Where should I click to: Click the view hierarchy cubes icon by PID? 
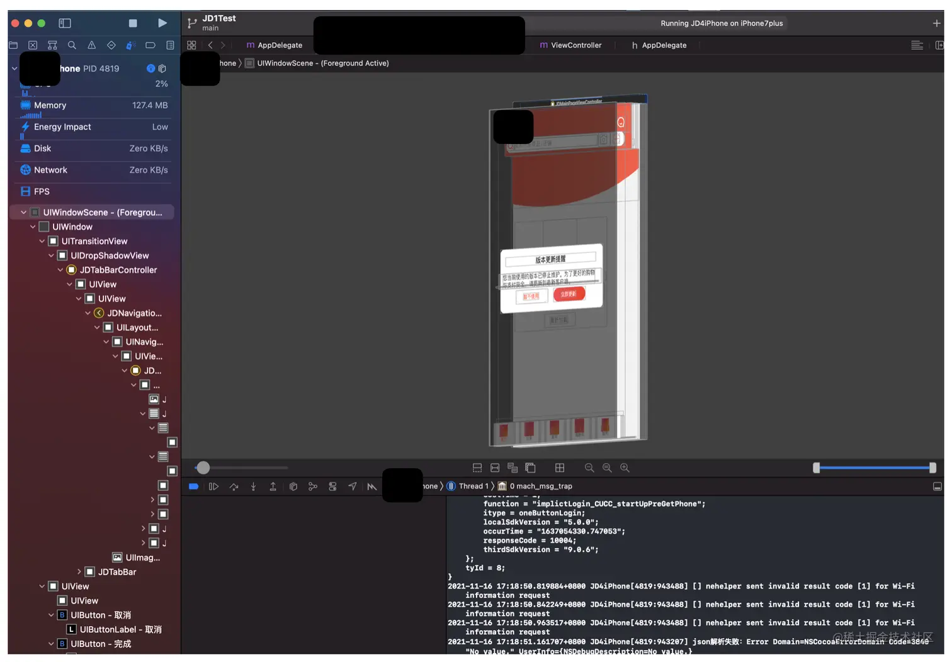[162, 69]
